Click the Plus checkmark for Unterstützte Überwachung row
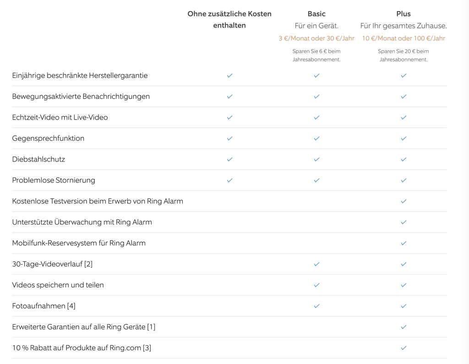This screenshot has width=469, height=364. click(x=404, y=222)
